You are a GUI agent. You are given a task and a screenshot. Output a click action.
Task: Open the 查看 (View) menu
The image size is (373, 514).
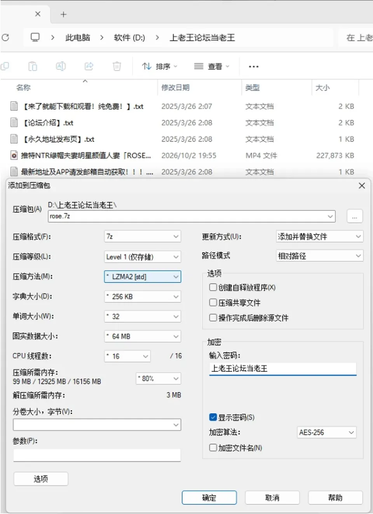click(x=212, y=67)
